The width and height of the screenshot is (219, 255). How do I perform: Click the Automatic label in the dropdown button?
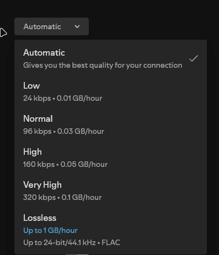pos(42,27)
